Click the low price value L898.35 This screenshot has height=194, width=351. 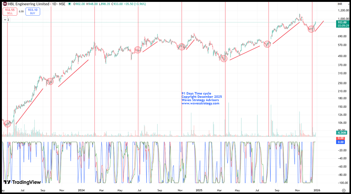pos(105,4)
